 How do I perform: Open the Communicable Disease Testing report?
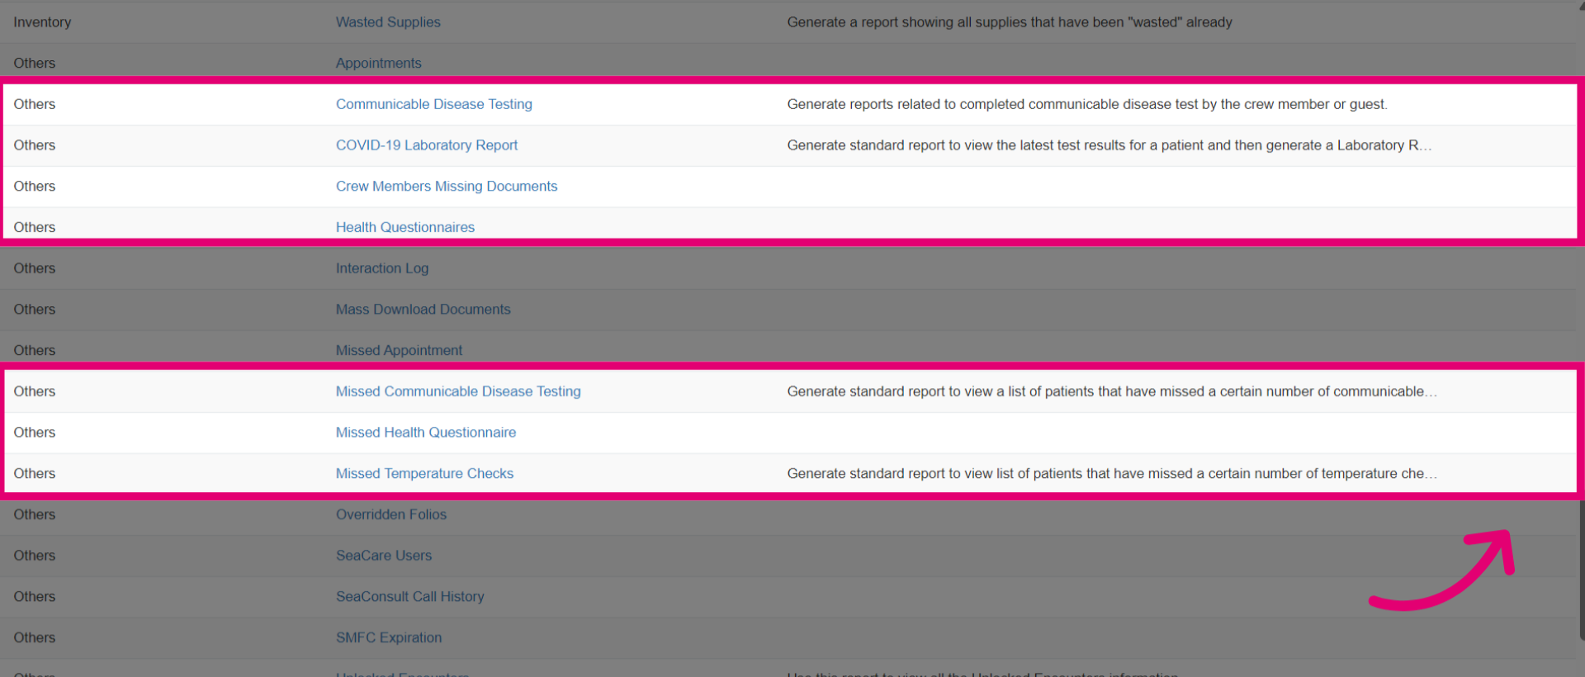coord(434,104)
